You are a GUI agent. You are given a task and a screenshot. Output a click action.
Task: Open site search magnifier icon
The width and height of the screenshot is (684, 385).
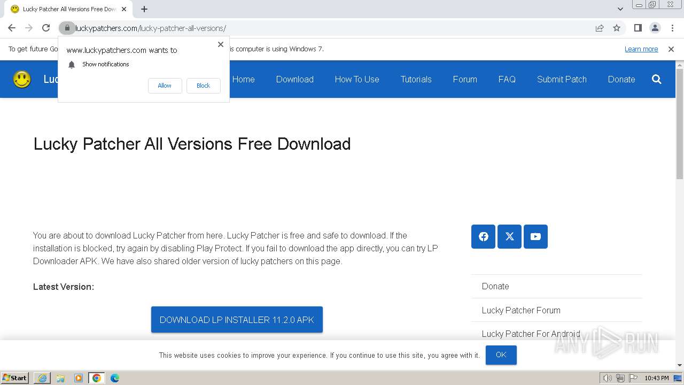(657, 79)
